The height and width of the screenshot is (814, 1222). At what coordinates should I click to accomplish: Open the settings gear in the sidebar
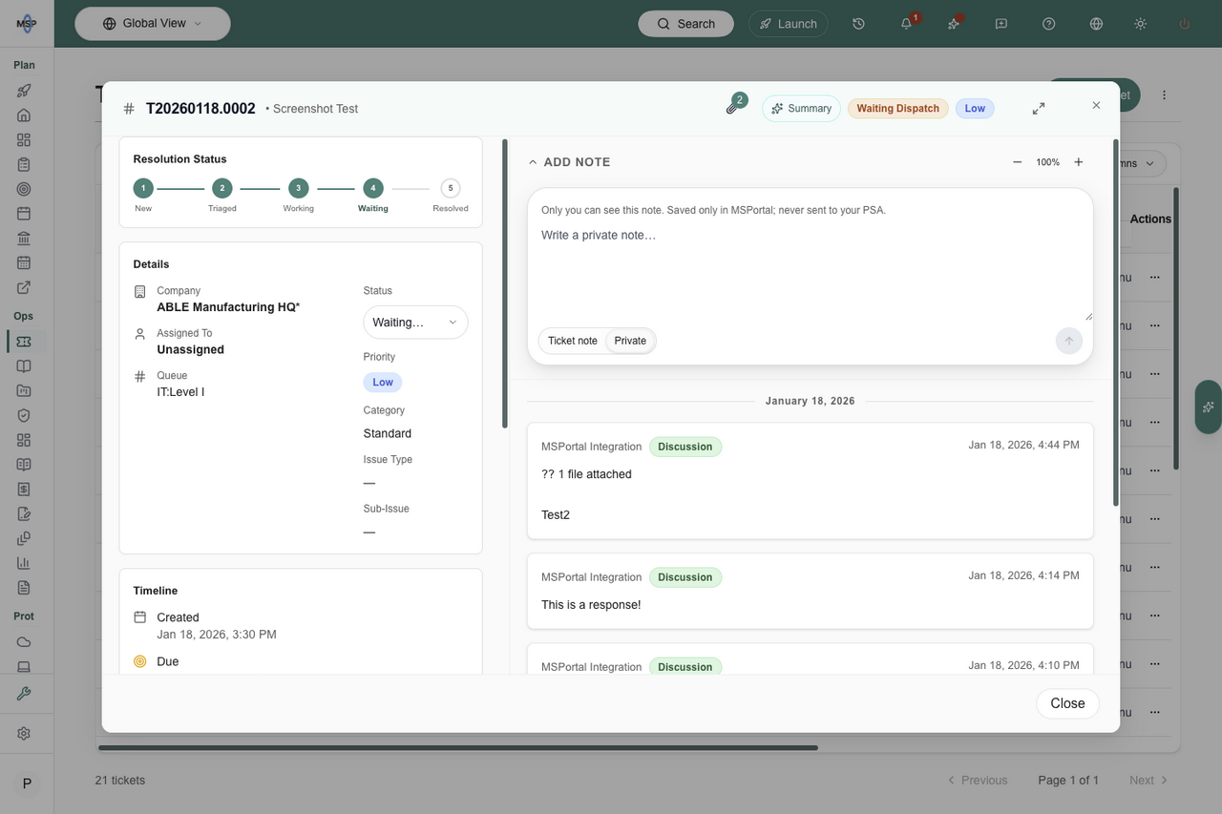click(x=24, y=734)
